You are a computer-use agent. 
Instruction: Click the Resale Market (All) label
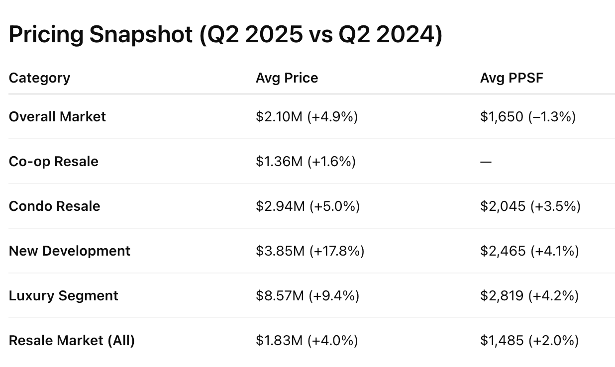point(72,341)
